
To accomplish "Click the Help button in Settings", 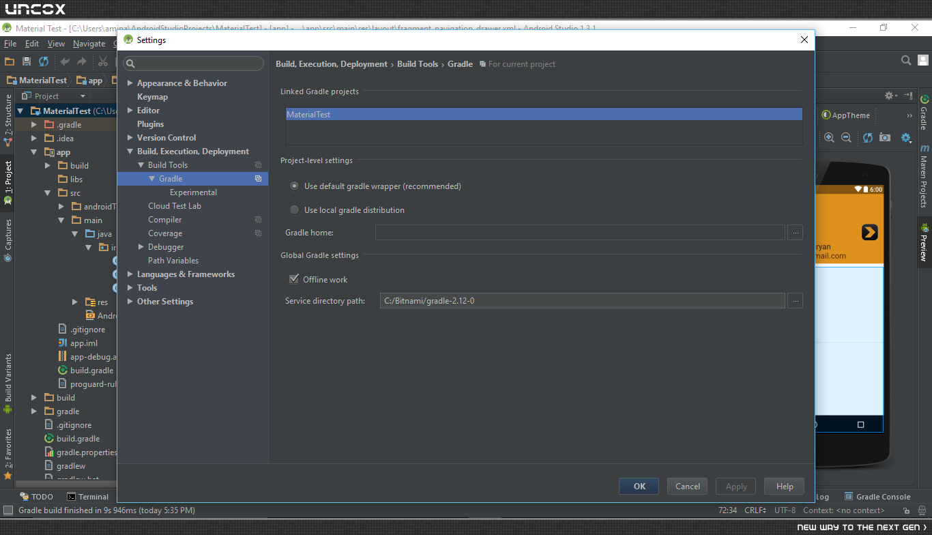I will pyautogui.click(x=785, y=487).
